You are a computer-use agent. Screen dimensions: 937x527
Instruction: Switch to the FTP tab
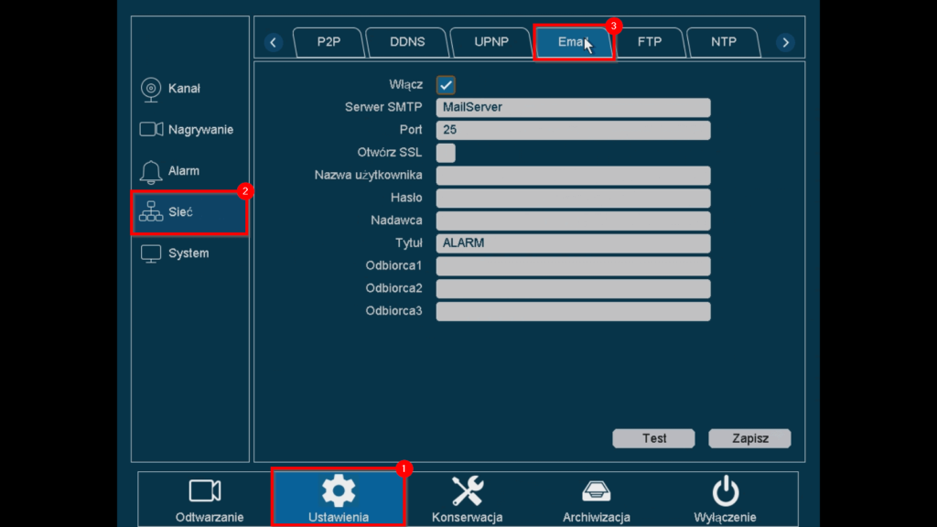(x=649, y=42)
